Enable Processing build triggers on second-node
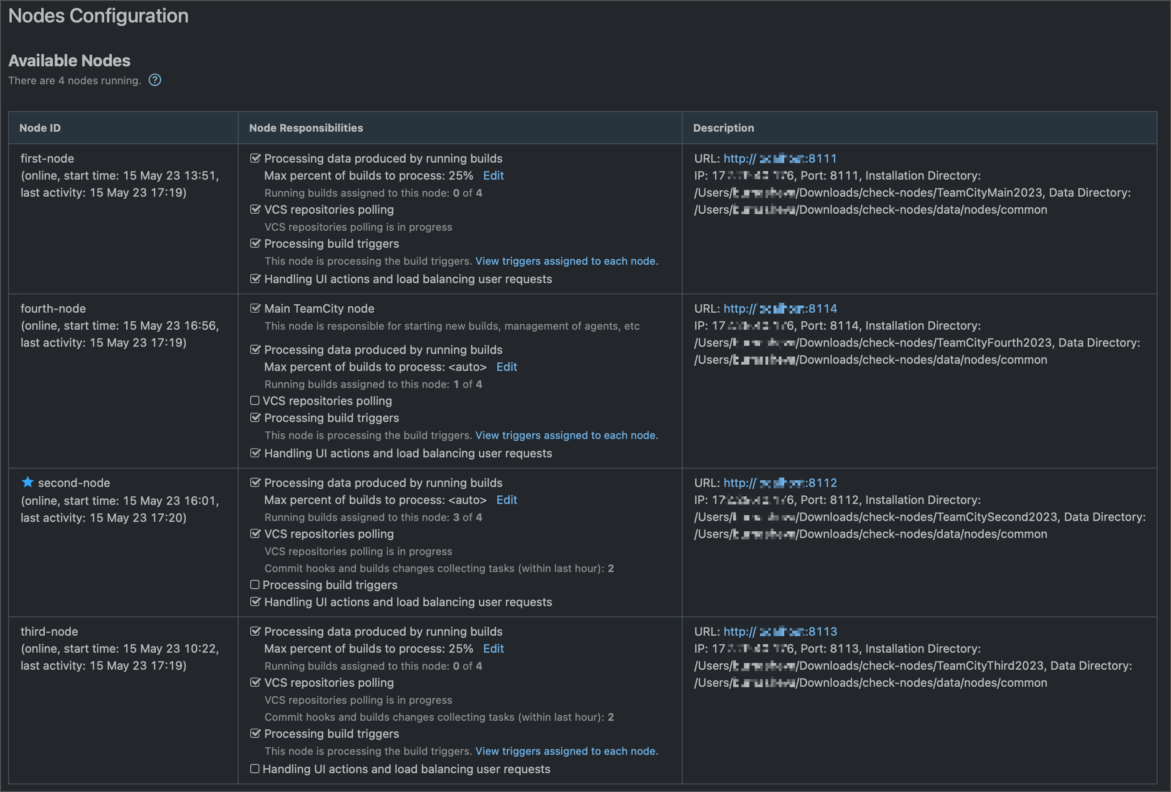 255,585
